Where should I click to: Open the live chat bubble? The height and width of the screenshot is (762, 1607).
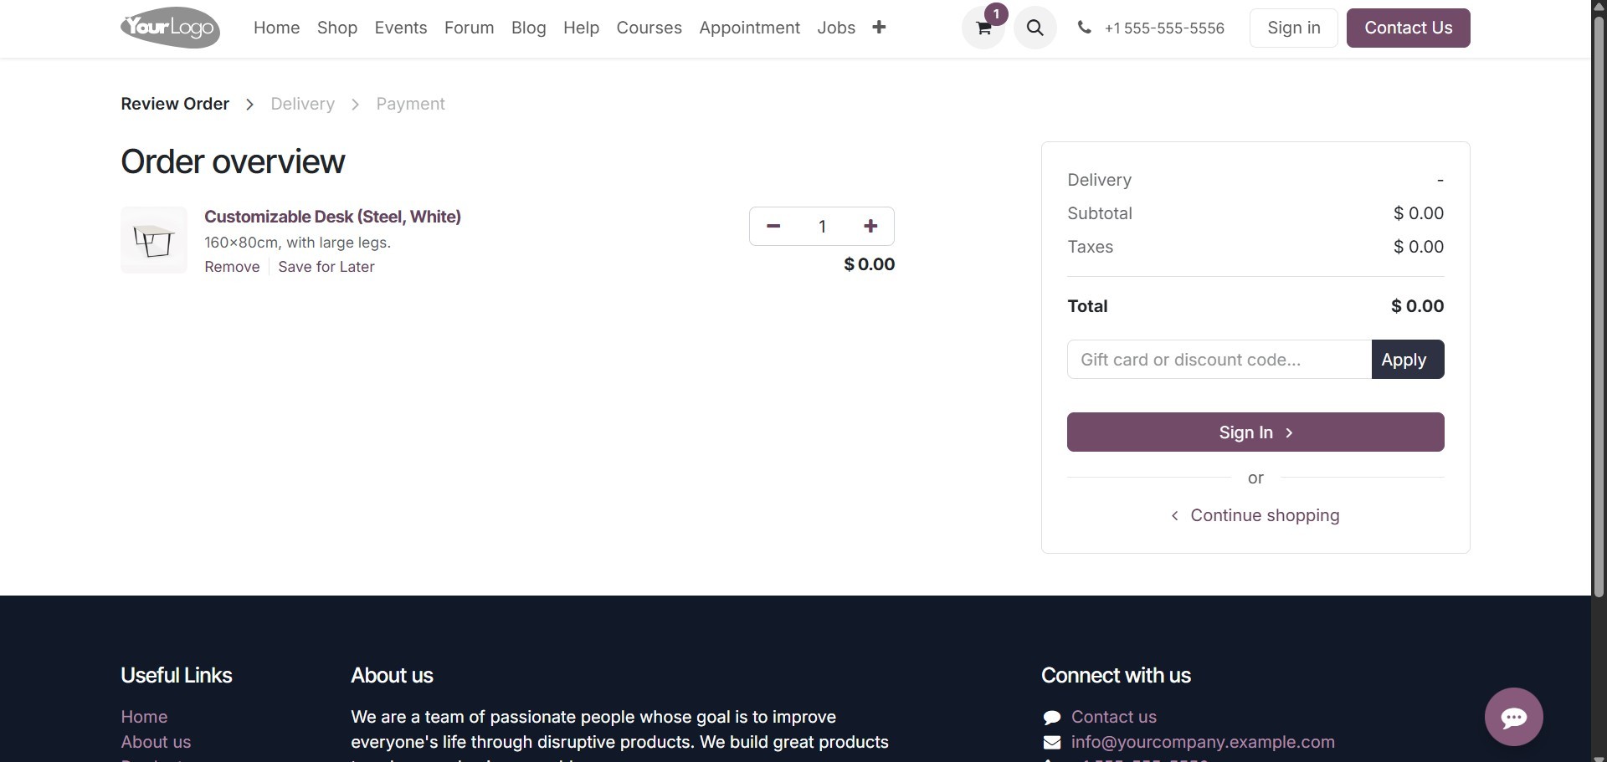click(1513, 717)
